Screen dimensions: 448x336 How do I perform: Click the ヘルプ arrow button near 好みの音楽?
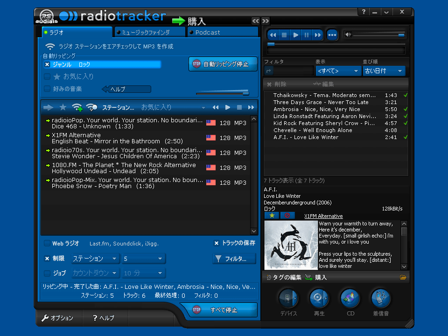[x=126, y=89]
